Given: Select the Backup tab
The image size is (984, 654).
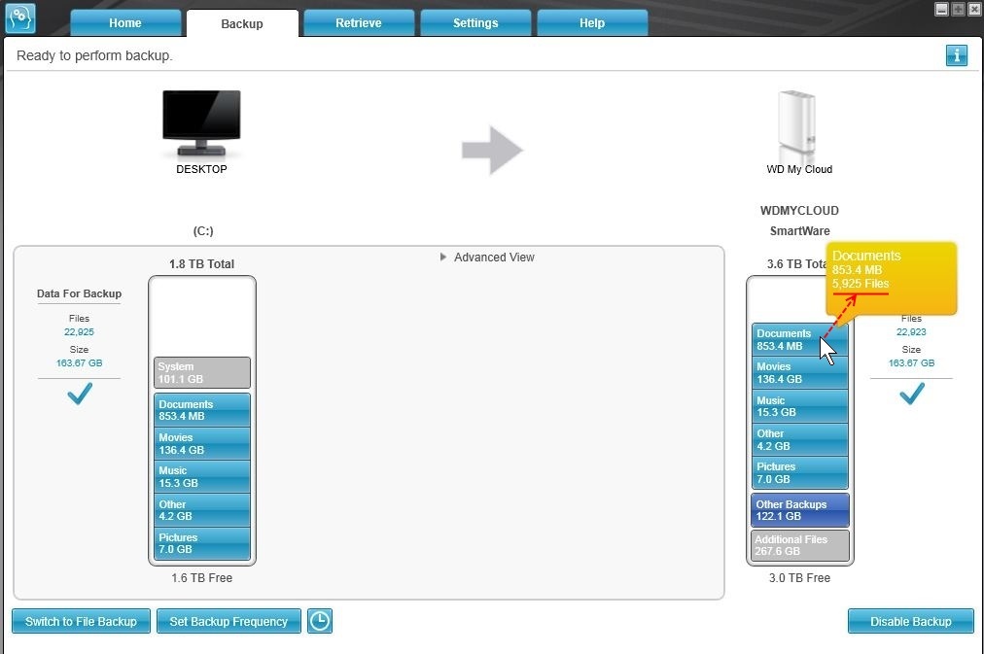Looking at the screenshot, I should coord(242,23).
